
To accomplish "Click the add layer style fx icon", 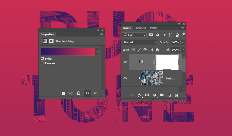I will pos(140,95).
